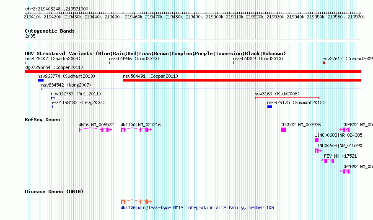Screen dimensions: 373x220
Task: Open the WNT6|NM_006522 gene label
Action: coord(96,125)
